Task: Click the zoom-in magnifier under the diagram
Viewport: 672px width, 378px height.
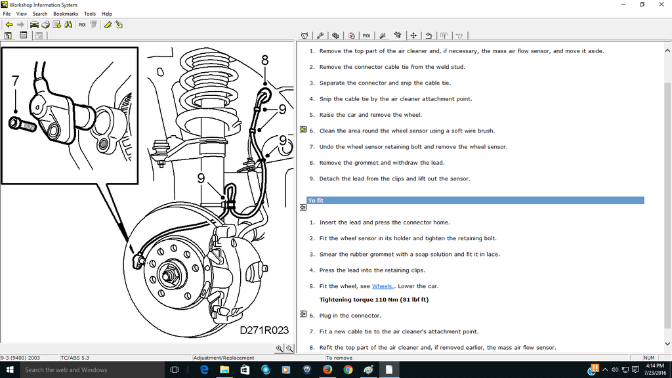Action: click(279, 348)
